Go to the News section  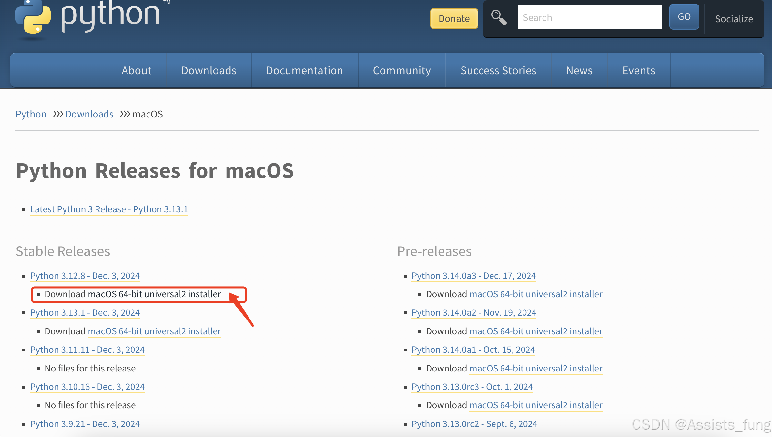579,70
